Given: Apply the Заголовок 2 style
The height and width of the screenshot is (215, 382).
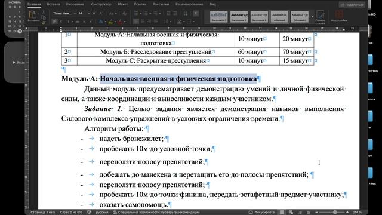Looking at the screenshot, I should [239, 17].
